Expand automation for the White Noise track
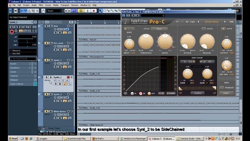The image size is (250, 141). pyautogui.click(x=39, y=111)
